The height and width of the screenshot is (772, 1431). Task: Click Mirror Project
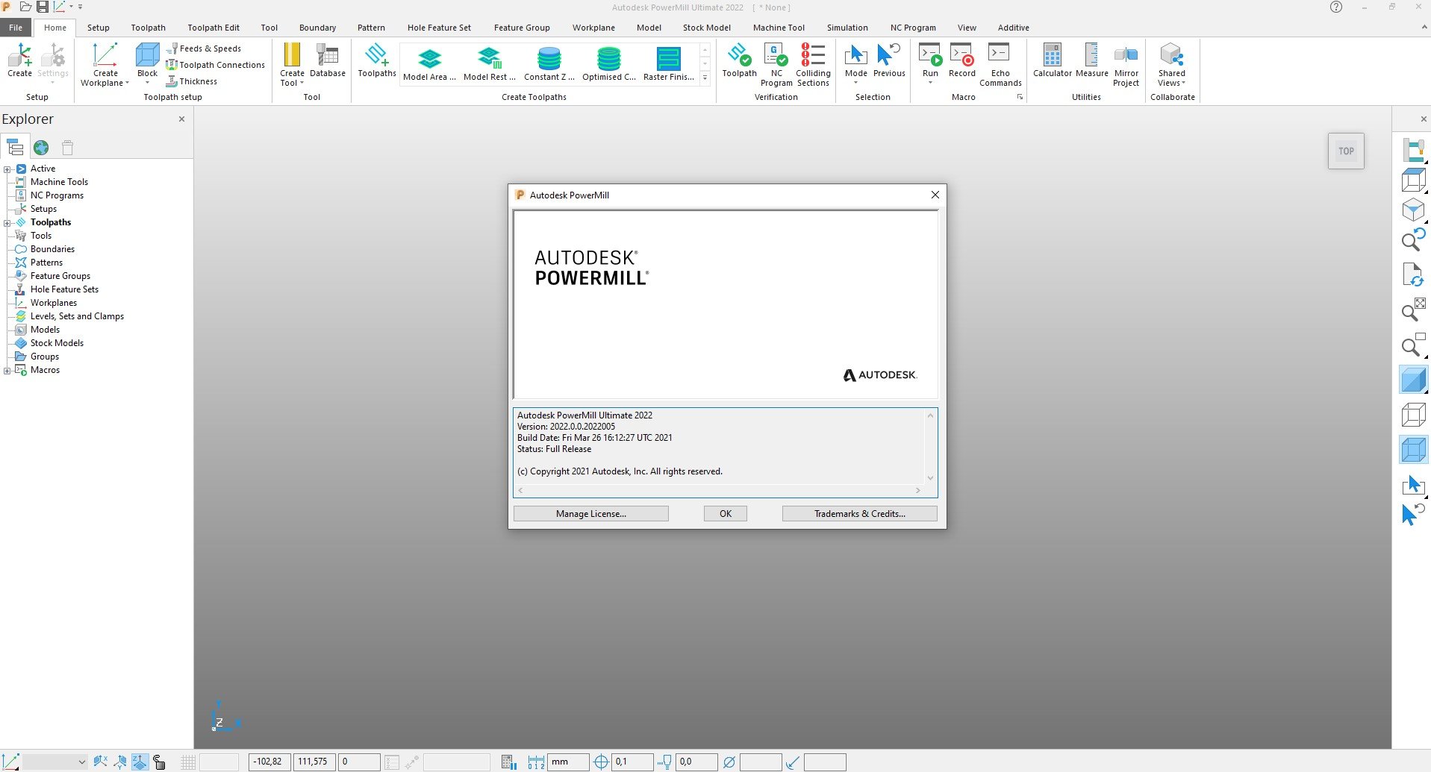click(x=1126, y=65)
